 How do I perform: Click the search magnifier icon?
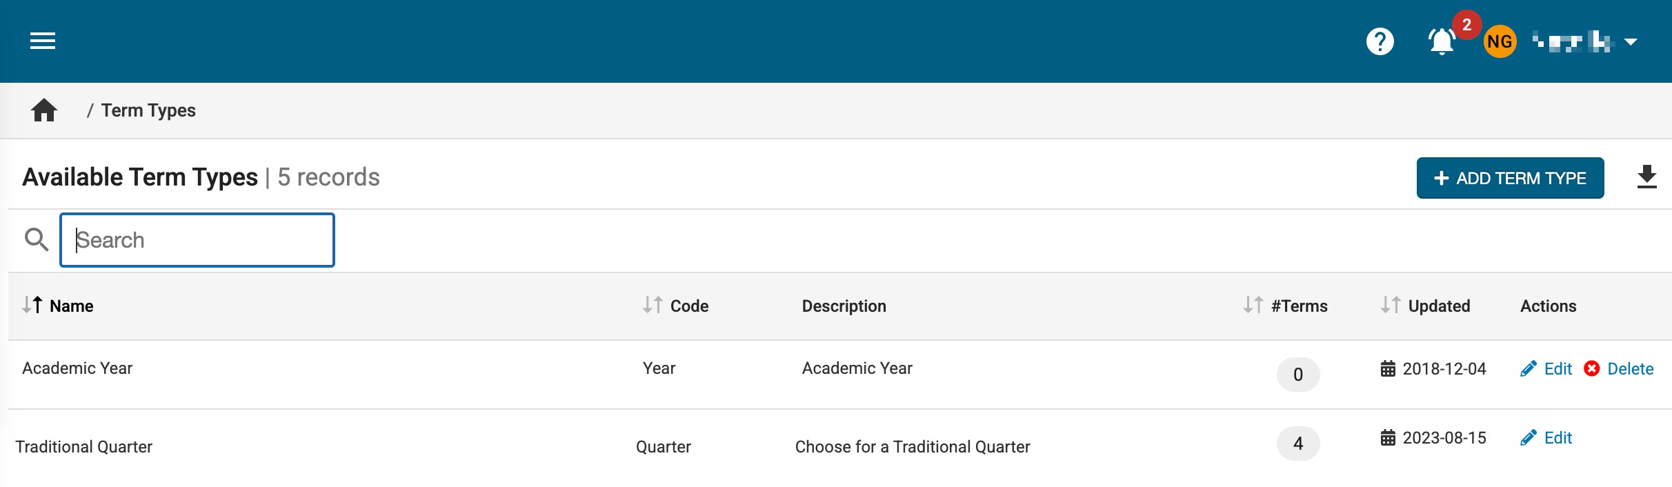(x=36, y=240)
